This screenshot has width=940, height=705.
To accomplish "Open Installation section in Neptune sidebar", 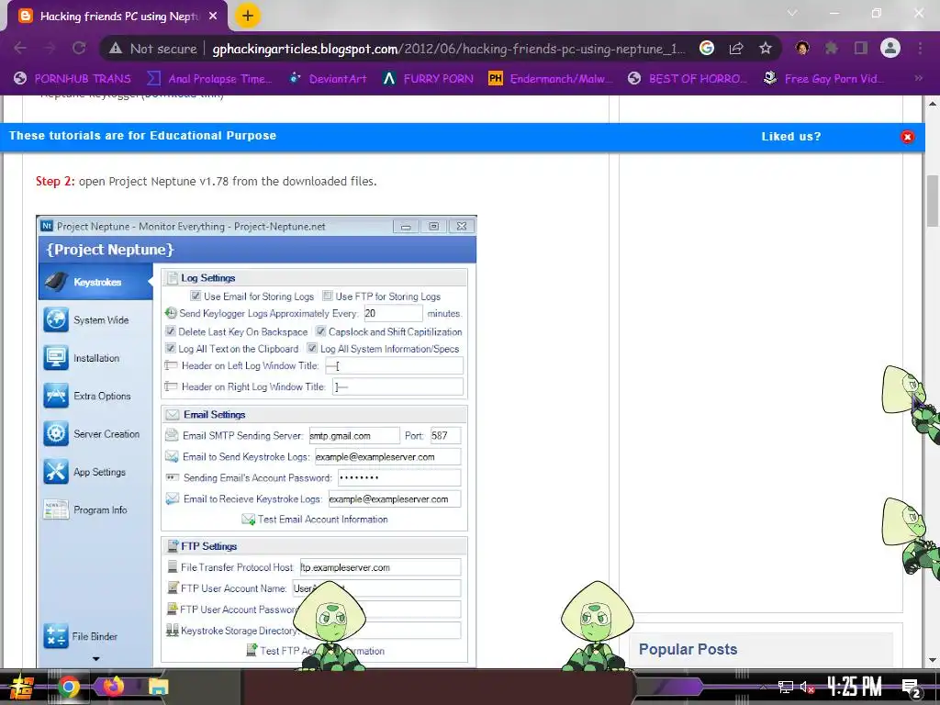I will click(95, 358).
